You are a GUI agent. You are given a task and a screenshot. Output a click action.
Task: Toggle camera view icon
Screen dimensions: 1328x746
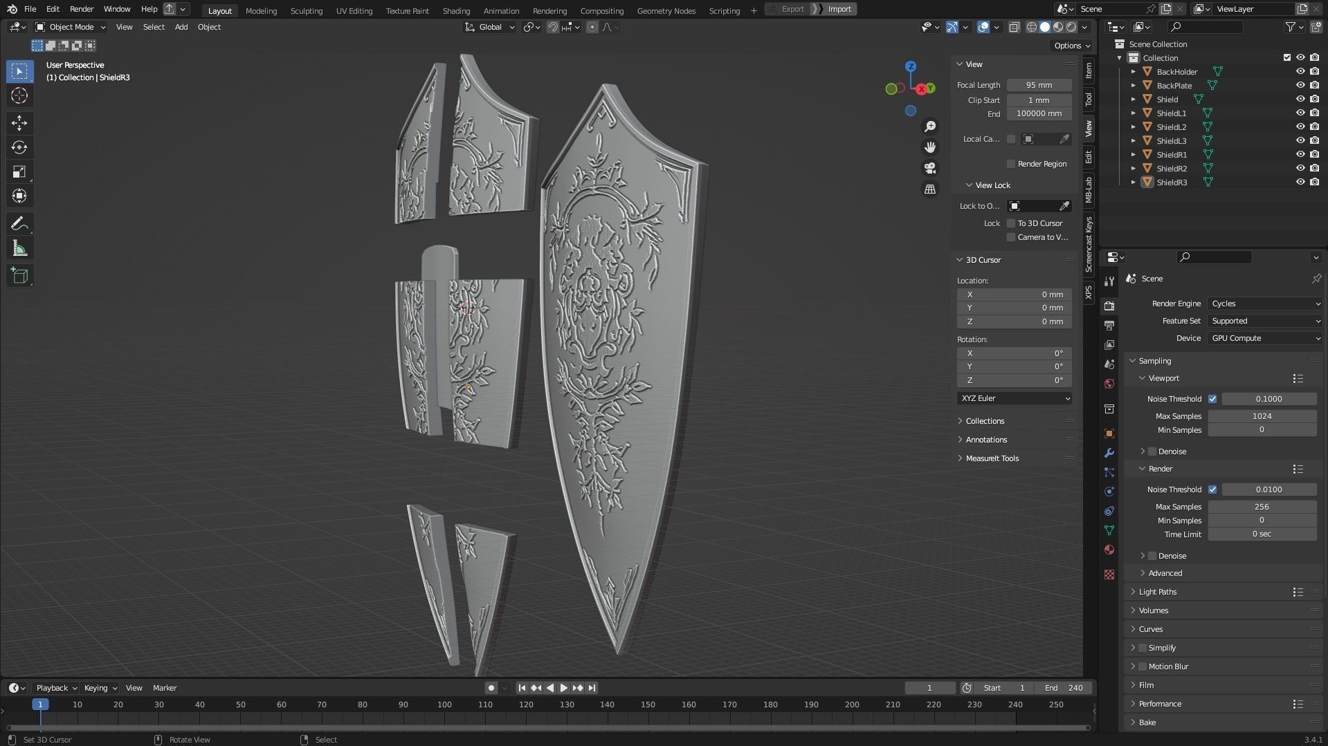[x=930, y=168]
